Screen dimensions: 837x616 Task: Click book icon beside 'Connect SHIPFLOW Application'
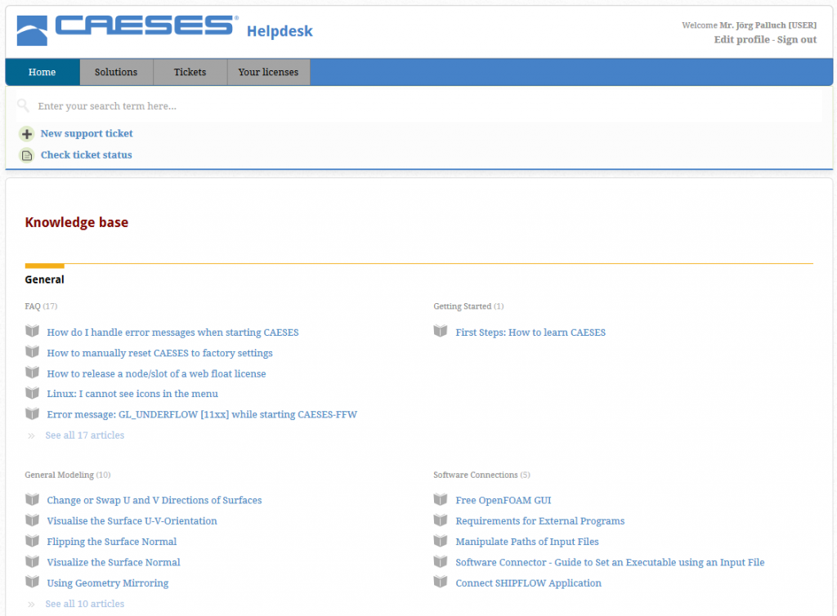(441, 582)
